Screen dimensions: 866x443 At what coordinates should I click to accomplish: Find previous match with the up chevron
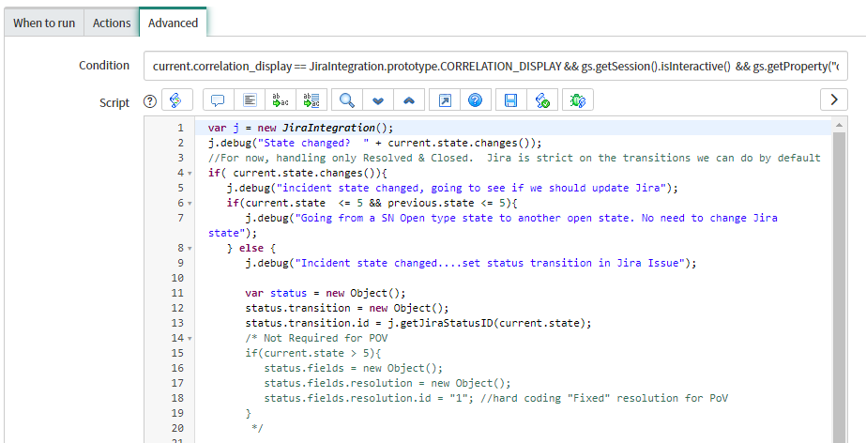point(409,100)
